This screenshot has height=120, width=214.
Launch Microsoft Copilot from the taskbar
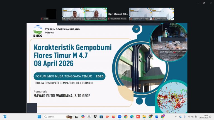[83, 117]
